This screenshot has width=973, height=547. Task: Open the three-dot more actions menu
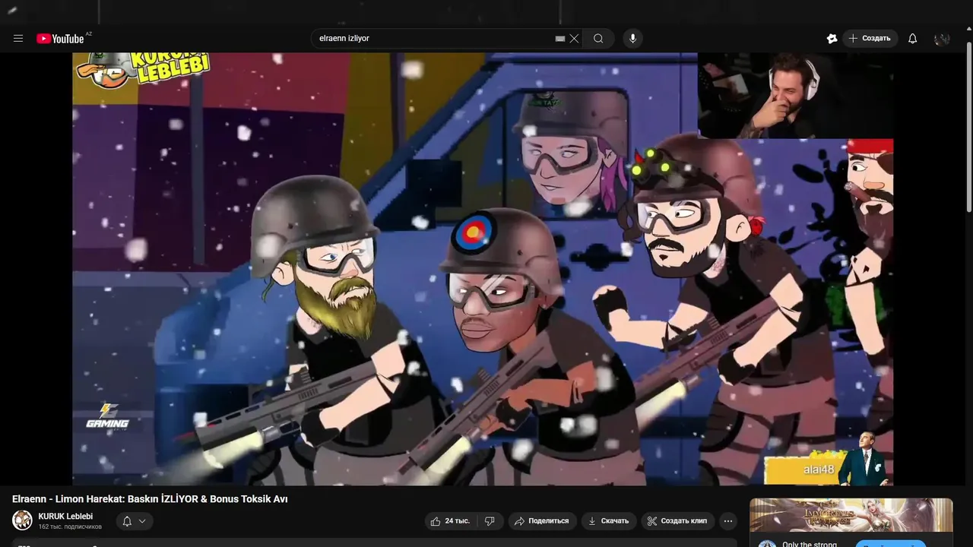tap(728, 521)
